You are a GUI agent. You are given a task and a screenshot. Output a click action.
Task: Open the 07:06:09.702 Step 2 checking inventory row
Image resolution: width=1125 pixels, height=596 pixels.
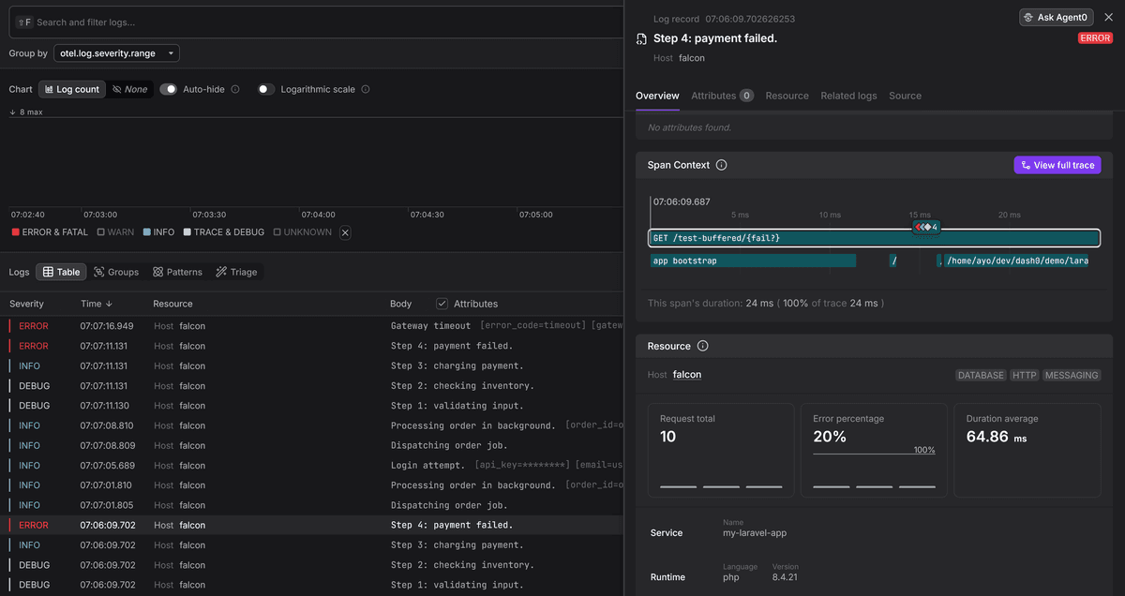(311, 565)
